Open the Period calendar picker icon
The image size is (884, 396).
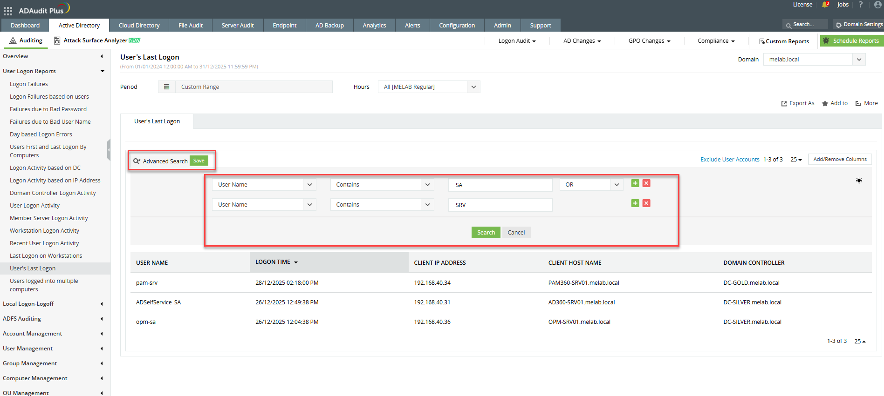[x=166, y=87]
